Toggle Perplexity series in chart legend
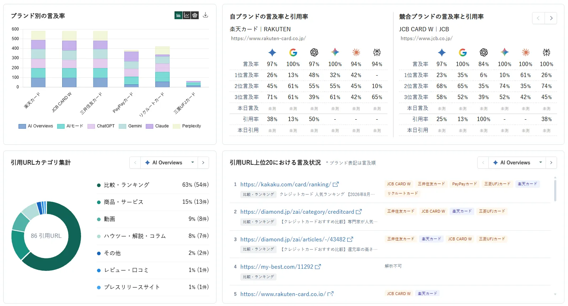Image resolution: width=568 pixels, height=306 pixels. [187, 126]
